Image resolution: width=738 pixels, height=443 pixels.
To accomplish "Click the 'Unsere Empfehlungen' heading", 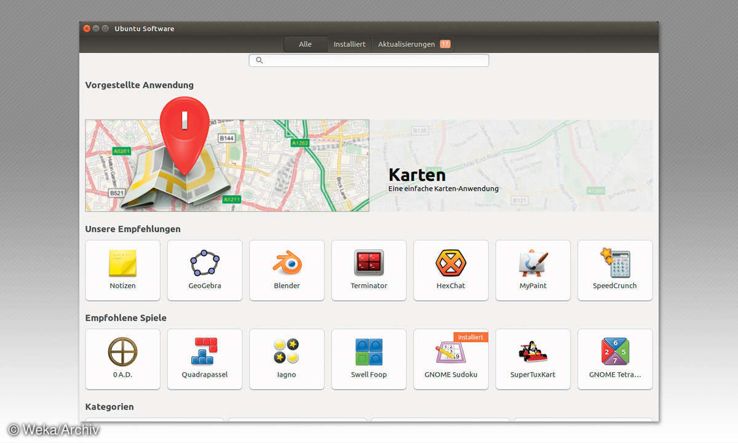I will coord(133,229).
